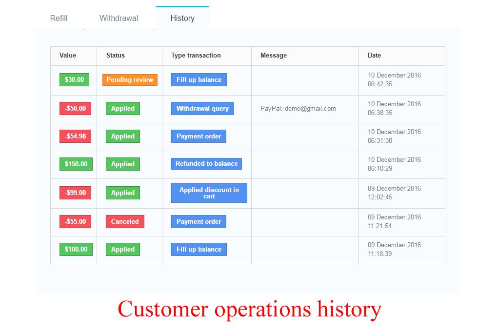
Task: Open the Withdrawal tab
Action: (x=119, y=19)
